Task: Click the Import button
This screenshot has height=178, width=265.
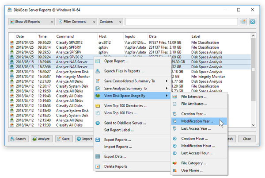Action: coord(84,139)
